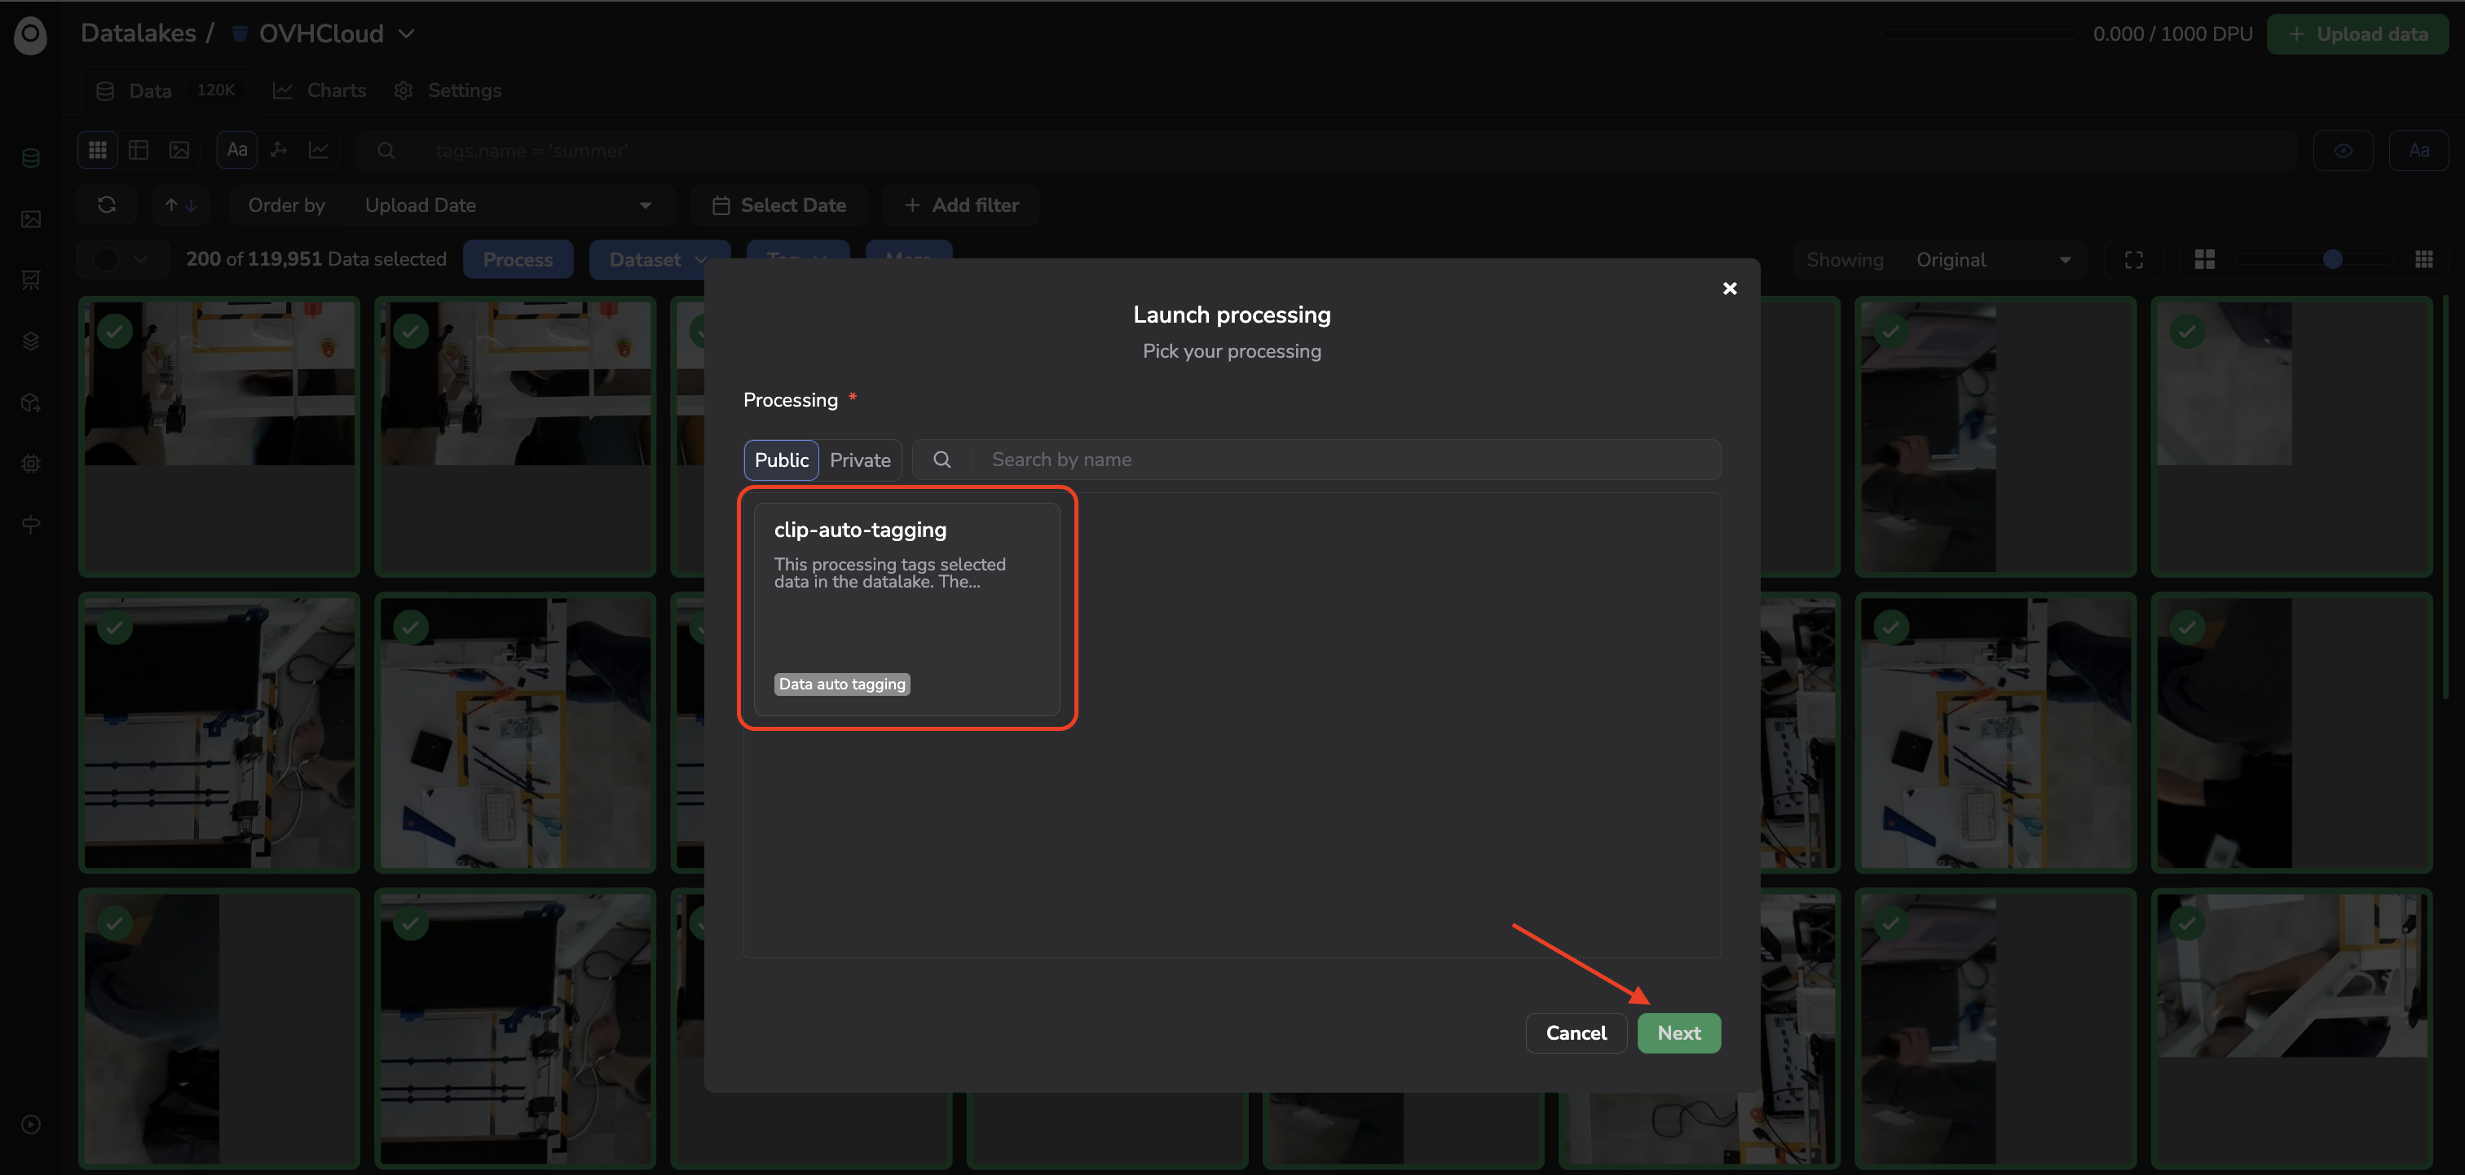Select the large grid size icon
2465x1175 pixels.
tap(2205, 259)
